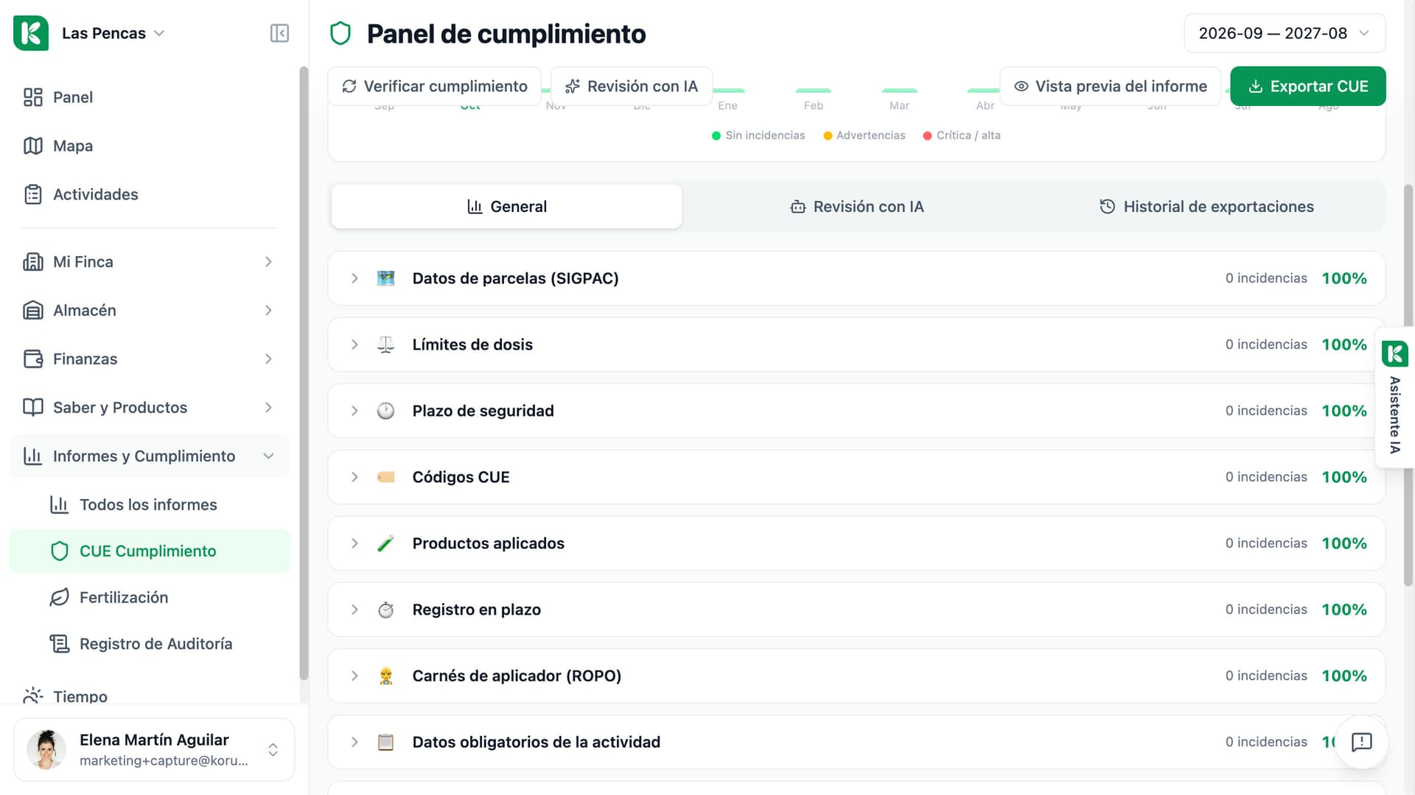Screen dimensions: 1415x795
Task: Expand the Finanzas submenu chevron
Action: (x=268, y=359)
